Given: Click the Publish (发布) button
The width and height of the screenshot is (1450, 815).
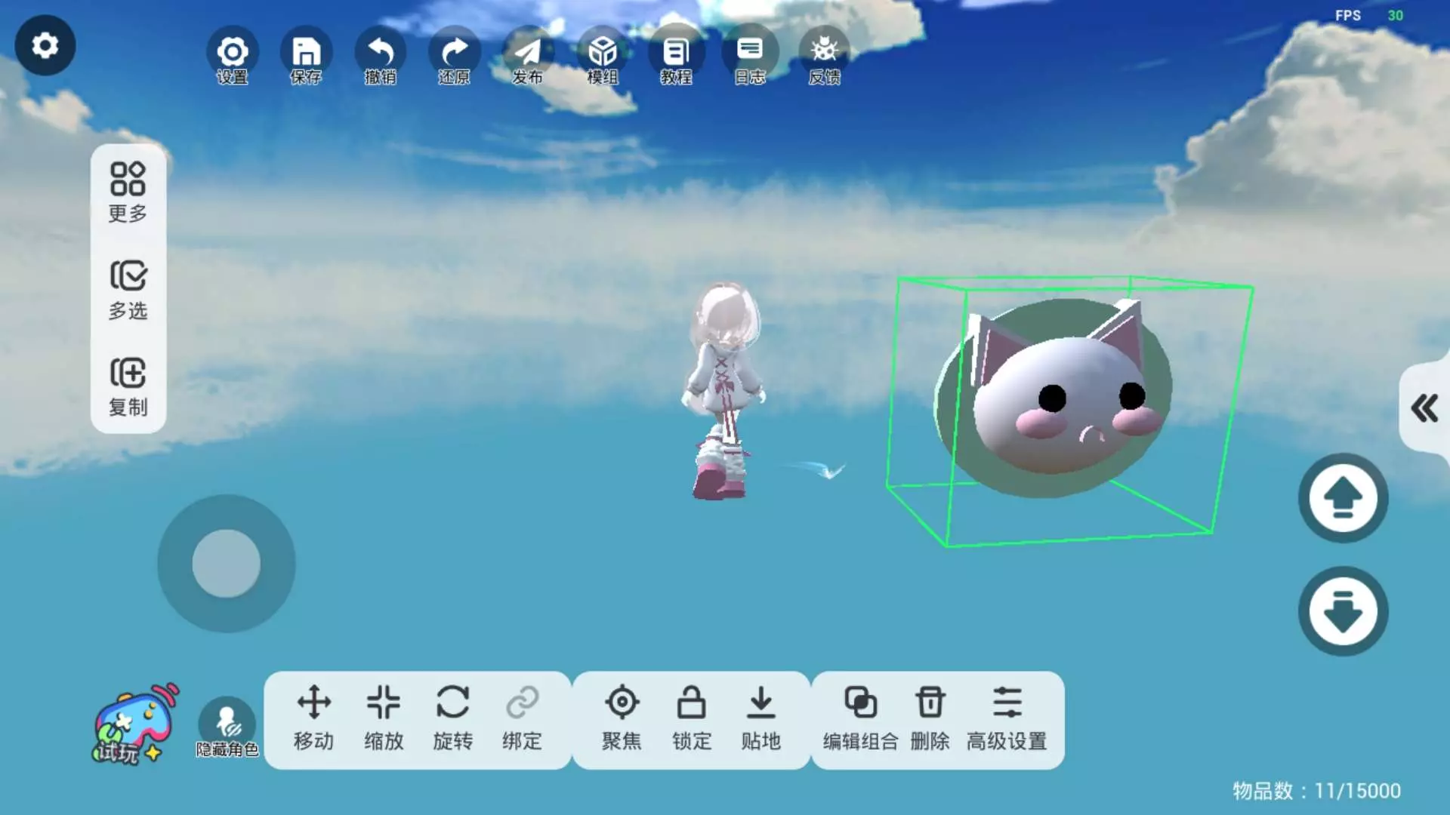Looking at the screenshot, I should point(527,59).
